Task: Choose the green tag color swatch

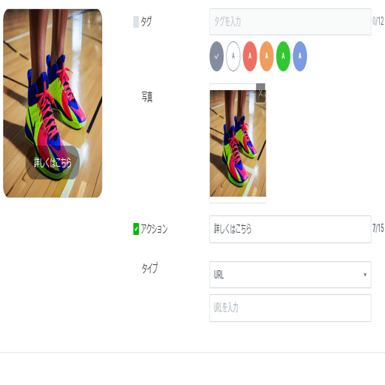Action: (283, 56)
